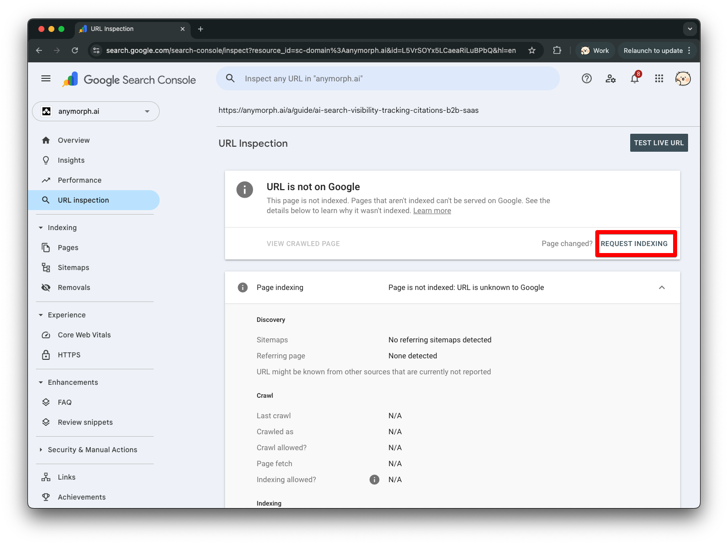
Task: Open the FAQ enhancements icon
Action: tap(45, 402)
